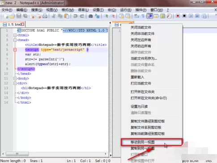Click right arrow of horizontal scrollbar
The height and width of the screenshot is (163, 217).
click(x=106, y=154)
